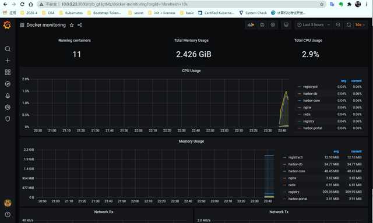Open the Dashboards grid icon in the sidebar
373x223 pixels.
(x=8, y=72)
